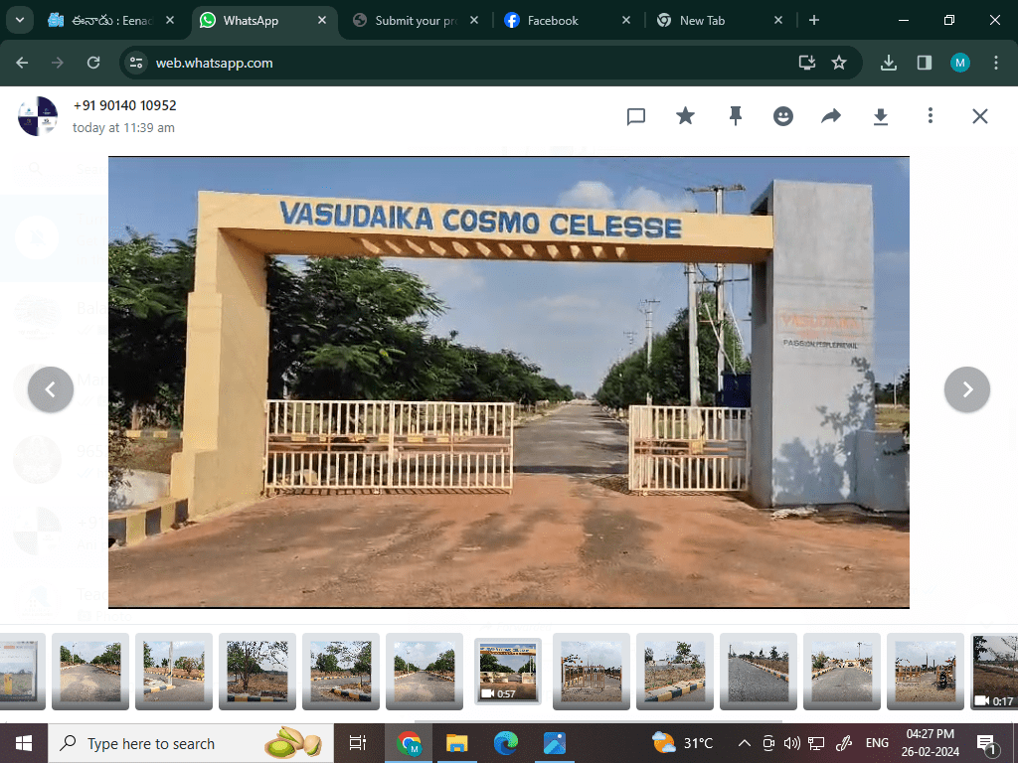Screen dimensions: 1018x763
Task: Open the 0:57 video thumbnail
Action: pos(508,671)
